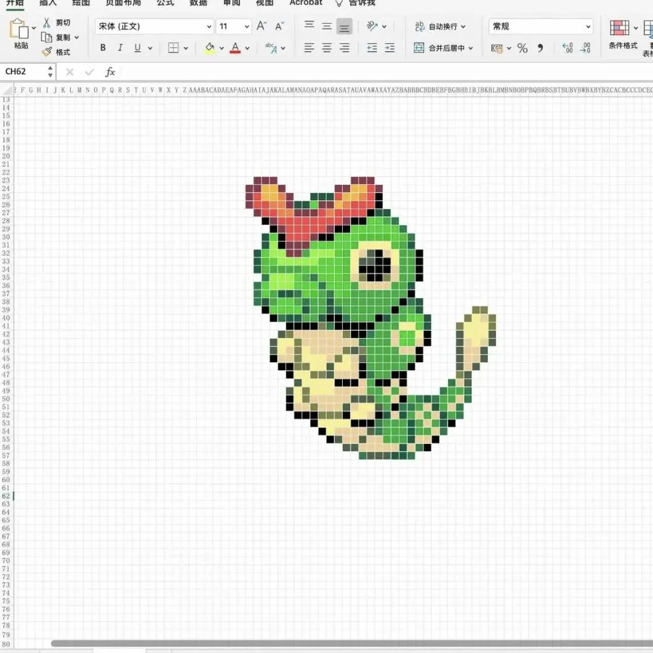
Task: Align text right
Action: tap(345, 48)
